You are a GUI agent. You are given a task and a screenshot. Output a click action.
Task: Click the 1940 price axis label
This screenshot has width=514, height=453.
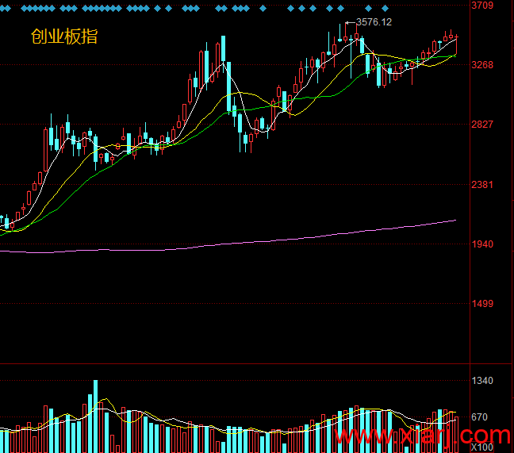pyautogui.click(x=482, y=244)
